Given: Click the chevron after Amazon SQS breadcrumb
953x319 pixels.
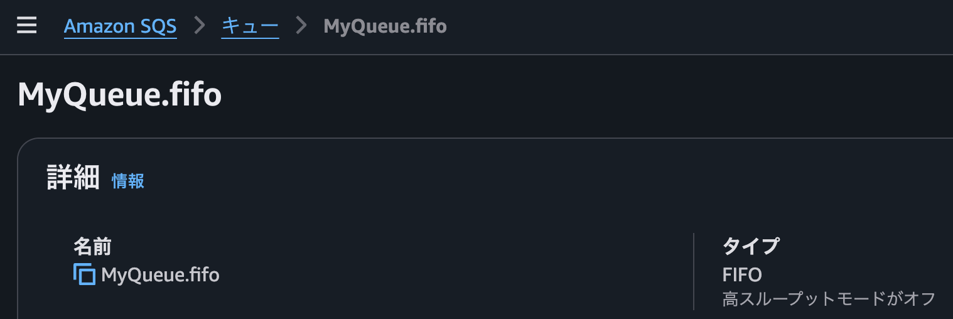Looking at the screenshot, I should tap(200, 26).
